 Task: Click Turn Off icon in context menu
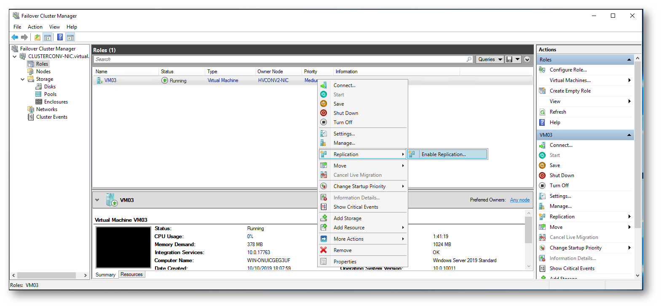324,122
